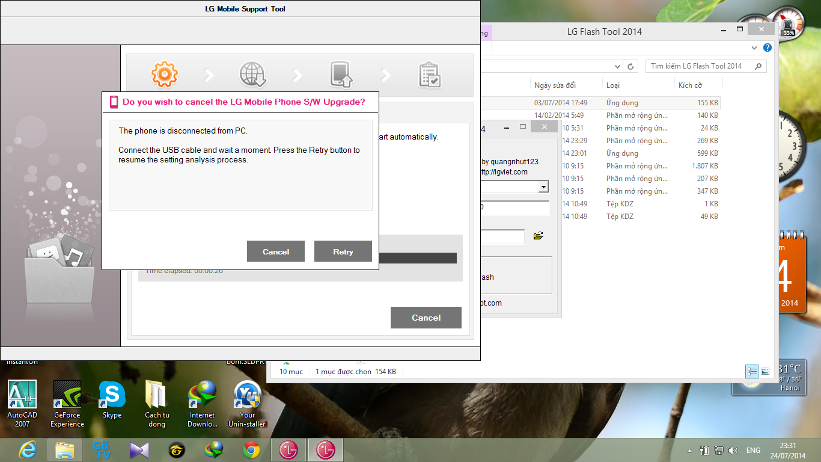This screenshot has width=821, height=462.
Task: Click the date '03/07/2014 17:49' in Explorer
Action: pos(561,103)
